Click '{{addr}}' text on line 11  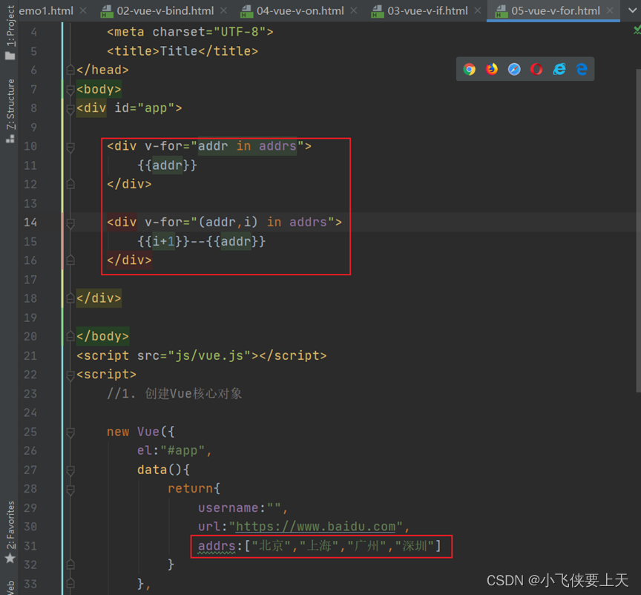tap(167, 165)
